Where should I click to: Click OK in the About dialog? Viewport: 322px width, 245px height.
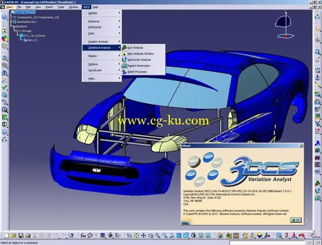[296, 220]
